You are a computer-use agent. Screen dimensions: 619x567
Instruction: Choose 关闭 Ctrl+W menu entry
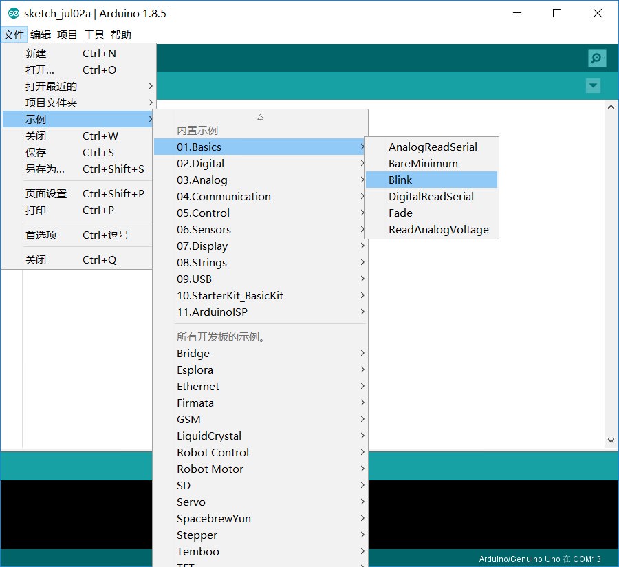tap(77, 136)
